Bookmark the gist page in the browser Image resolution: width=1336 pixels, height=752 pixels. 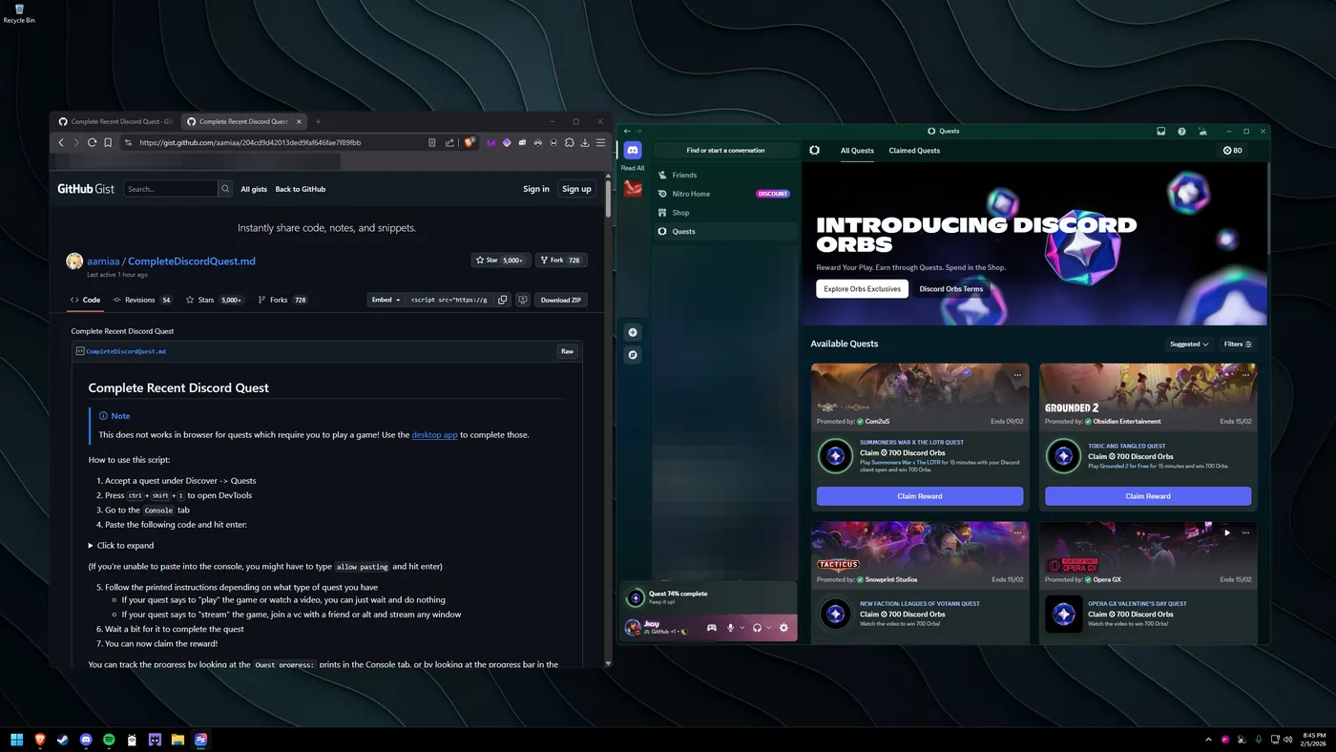tap(108, 142)
